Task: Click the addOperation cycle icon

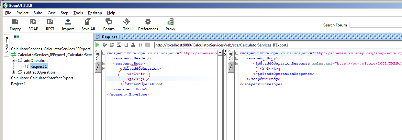Action: click(x=20, y=60)
